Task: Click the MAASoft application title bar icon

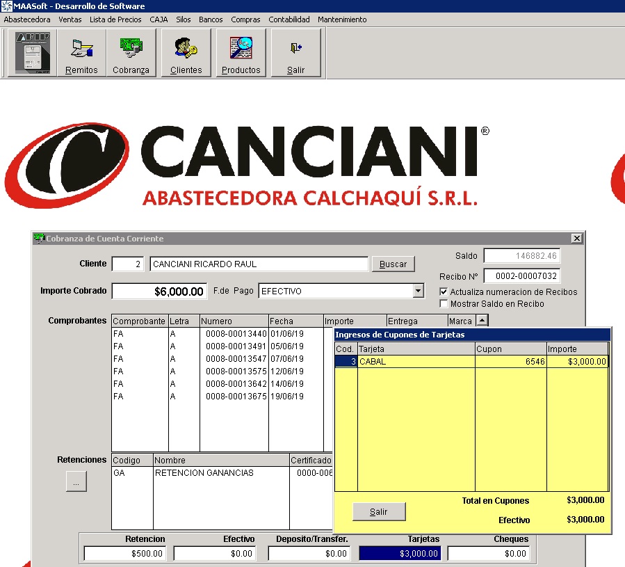Action: point(7,6)
